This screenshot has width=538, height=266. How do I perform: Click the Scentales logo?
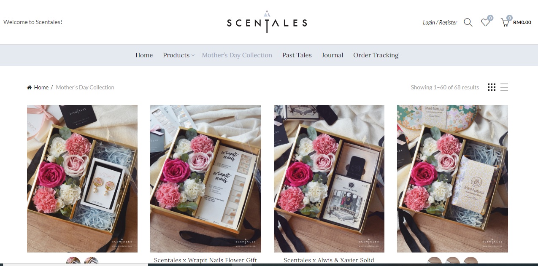point(267,21)
